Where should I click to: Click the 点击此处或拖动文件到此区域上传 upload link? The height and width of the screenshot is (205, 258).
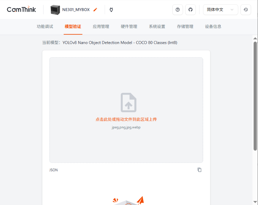tap(126, 119)
